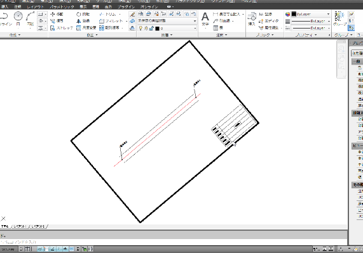Toggle the grid display status bar button

coord(27,249)
